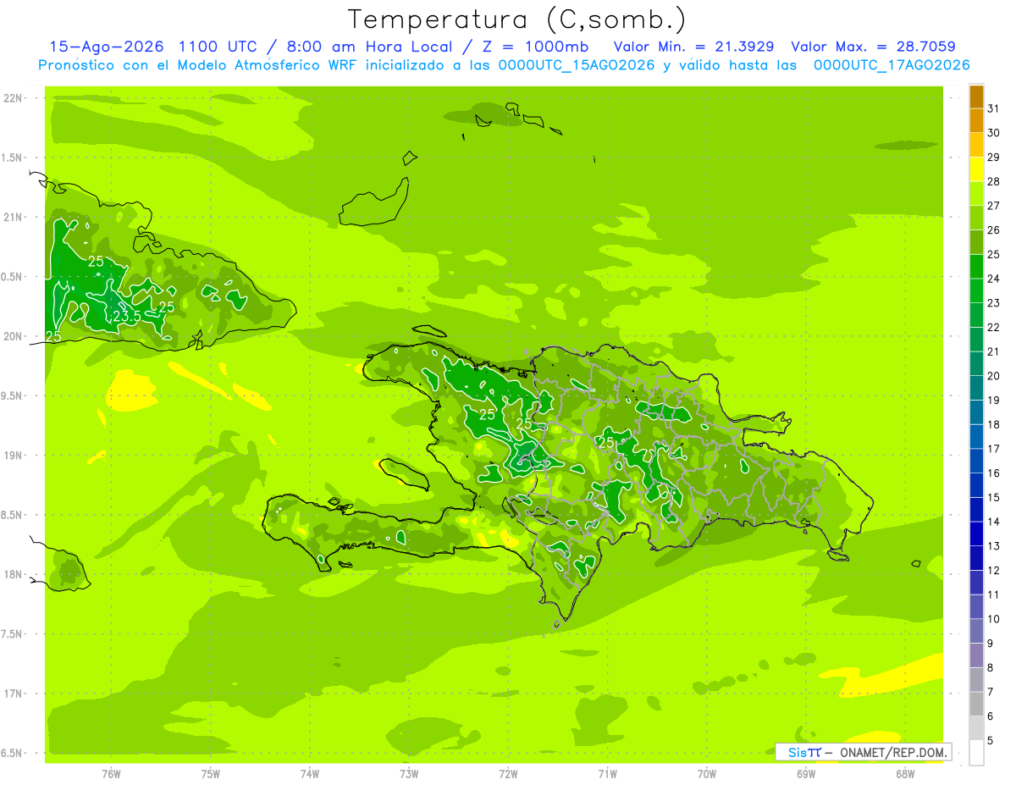Image resolution: width=1016 pixels, height=785 pixels.
Task: Click the '23.5' contour label over Cuba
Action: coord(127,316)
